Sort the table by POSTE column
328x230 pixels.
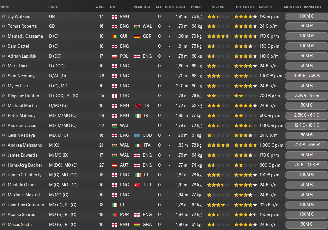(54, 7)
